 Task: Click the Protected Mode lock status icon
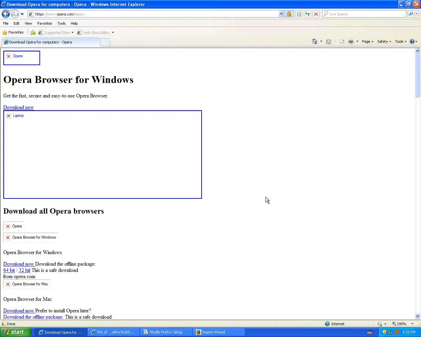(380, 324)
